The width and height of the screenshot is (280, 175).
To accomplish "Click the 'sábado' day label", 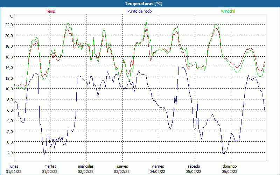I will pos(194,166).
